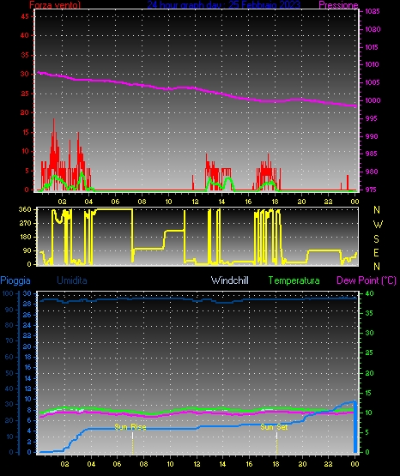Click the Temperatura legend label

click(x=294, y=280)
